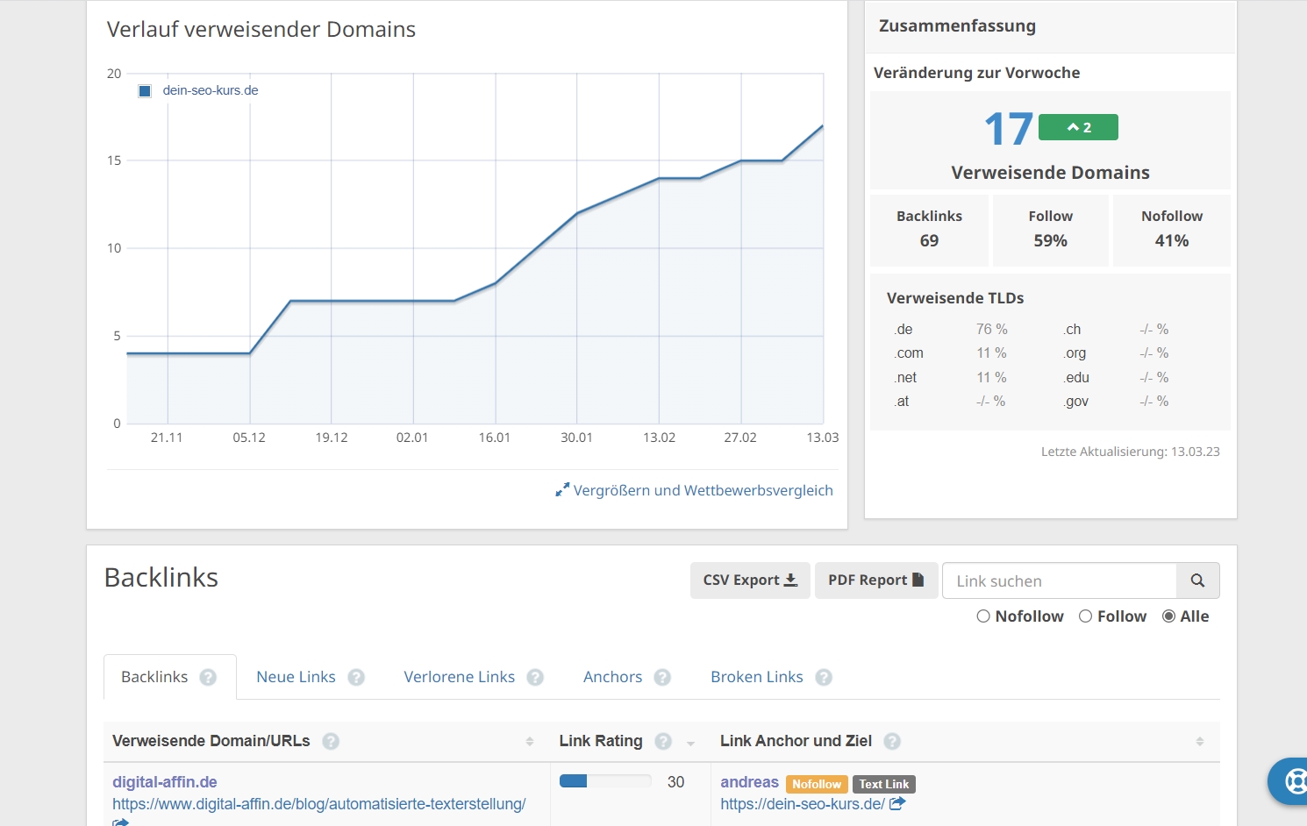Select the Follow radio button
Viewport: 1307px width, 826px height.
coord(1086,616)
